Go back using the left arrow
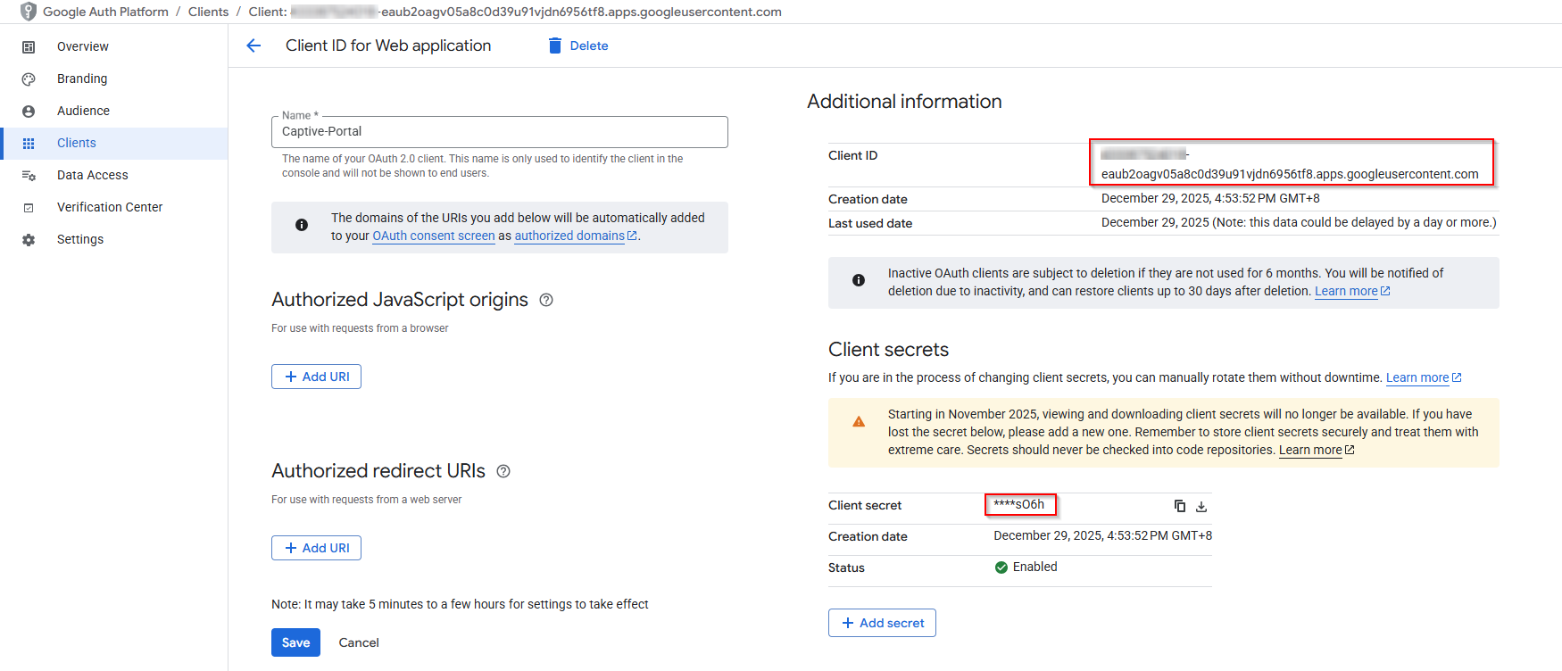The width and height of the screenshot is (1562, 671). [x=253, y=46]
